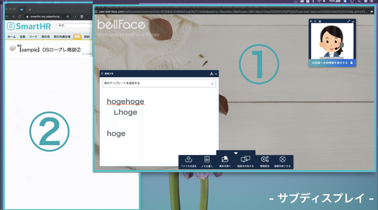Click the お客様へ名刺情報を表示する button

[332, 63]
